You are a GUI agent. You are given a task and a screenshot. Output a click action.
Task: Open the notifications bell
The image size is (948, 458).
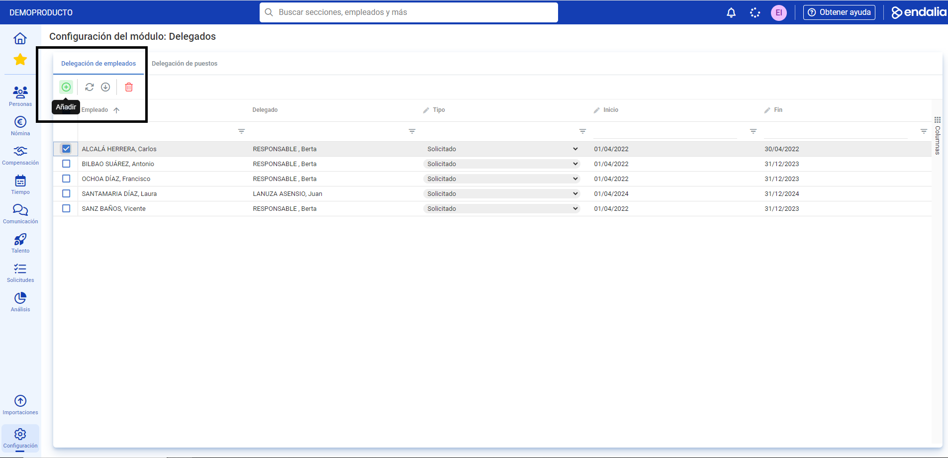pos(731,12)
